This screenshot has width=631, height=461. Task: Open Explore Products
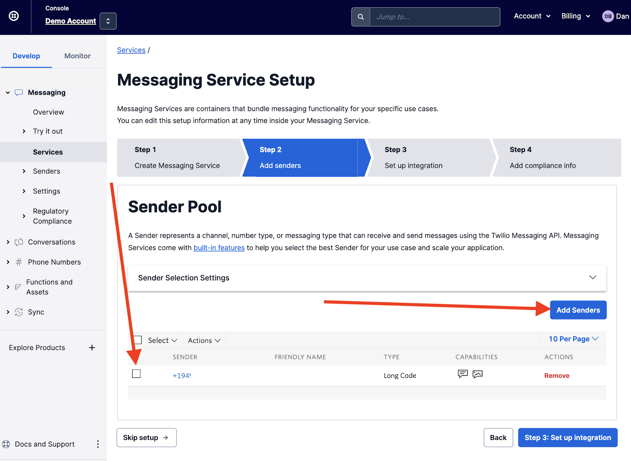tap(37, 348)
